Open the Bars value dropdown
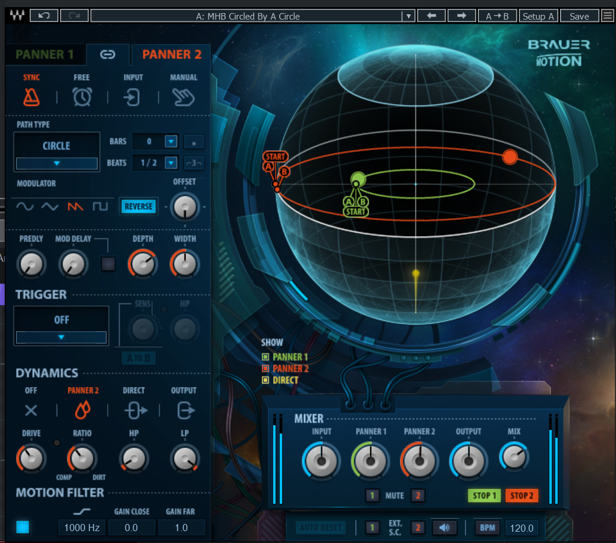The image size is (616, 543). [171, 142]
